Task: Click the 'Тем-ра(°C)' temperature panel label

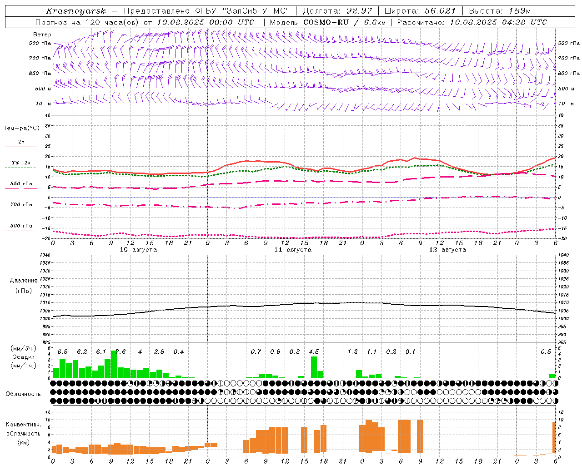Action: coord(21,129)
